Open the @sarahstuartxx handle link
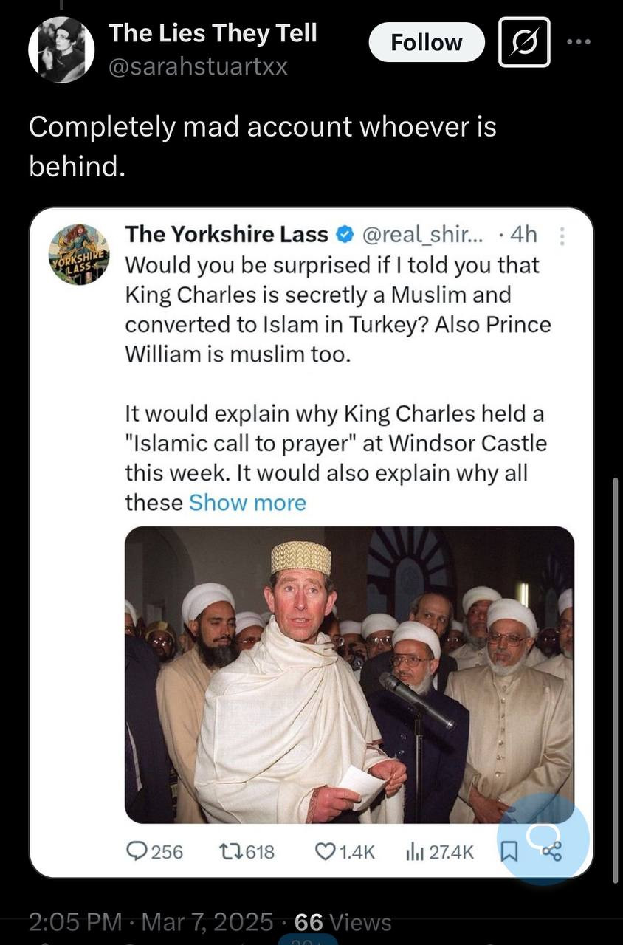 [198, 67]
